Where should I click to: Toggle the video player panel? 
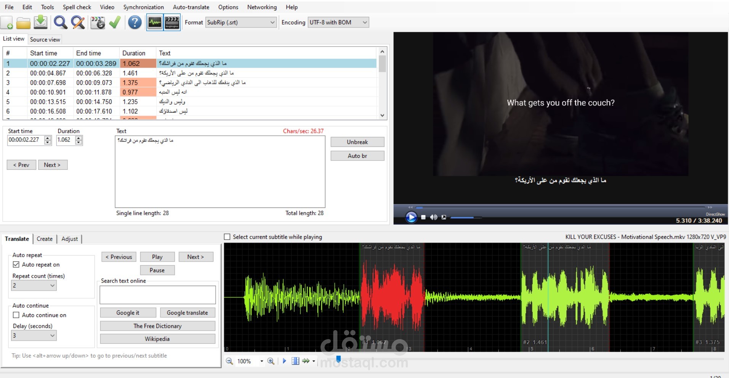click(x=172, y=22)
